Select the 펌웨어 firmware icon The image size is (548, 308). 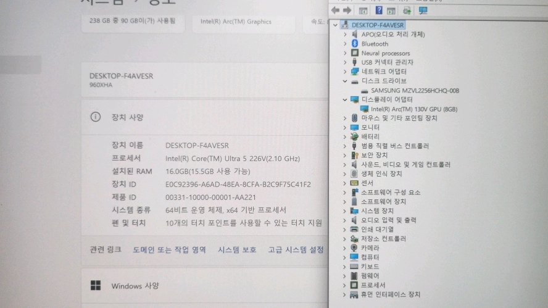coord(354,276)
